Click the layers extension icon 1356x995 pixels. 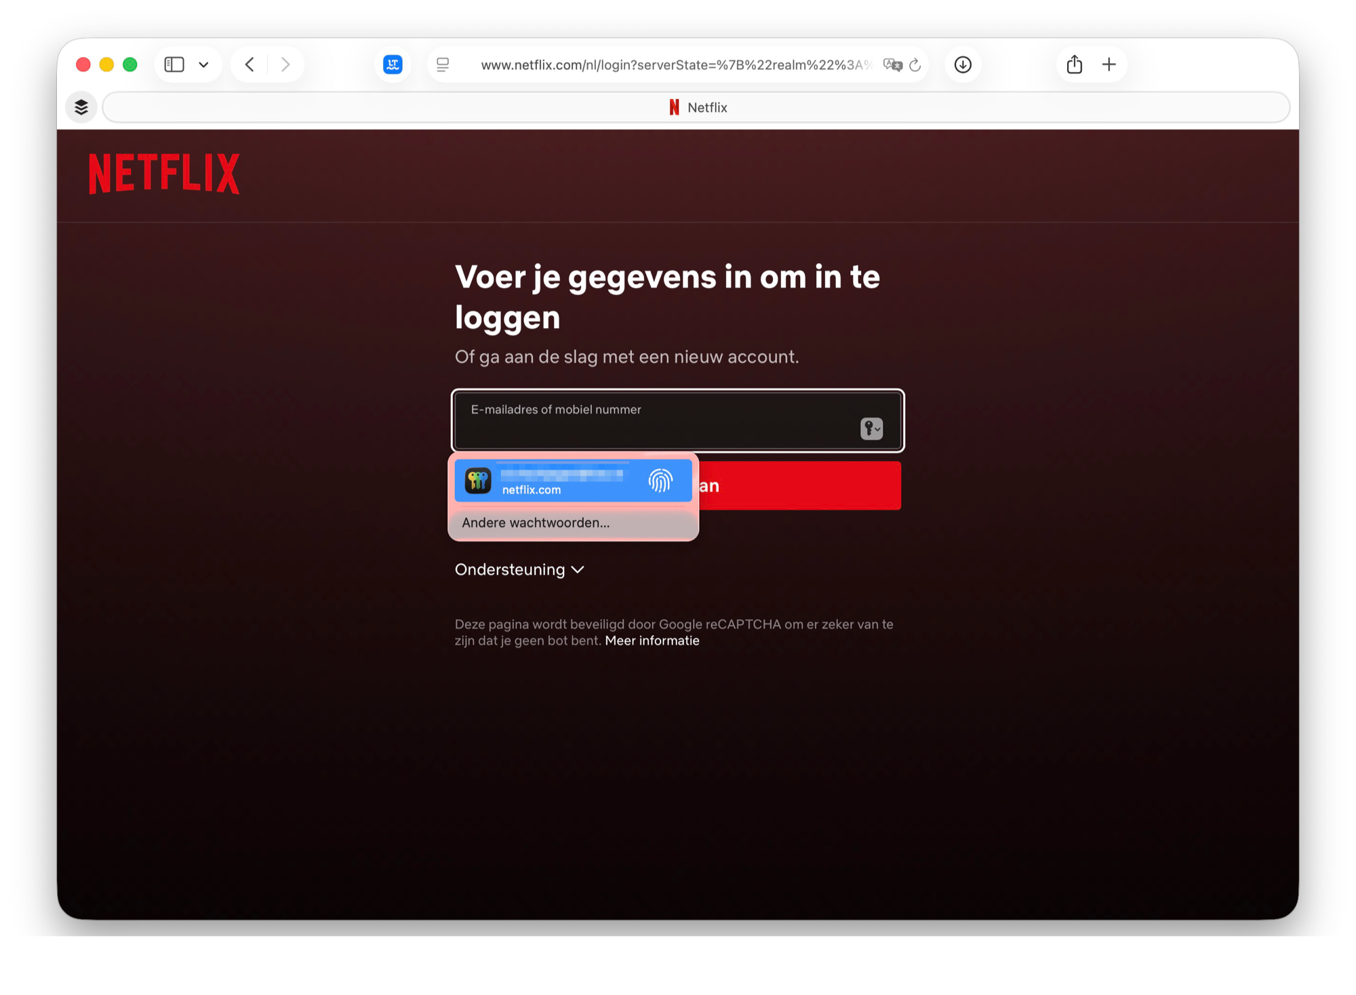[x=81, y=107]
